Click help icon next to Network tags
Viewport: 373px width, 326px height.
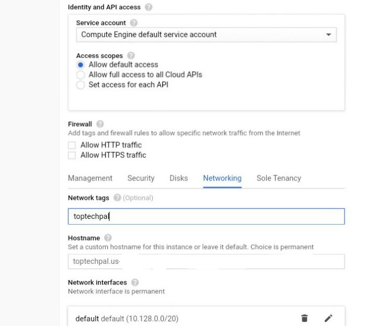pyautogui.click(x=117, y=198)
